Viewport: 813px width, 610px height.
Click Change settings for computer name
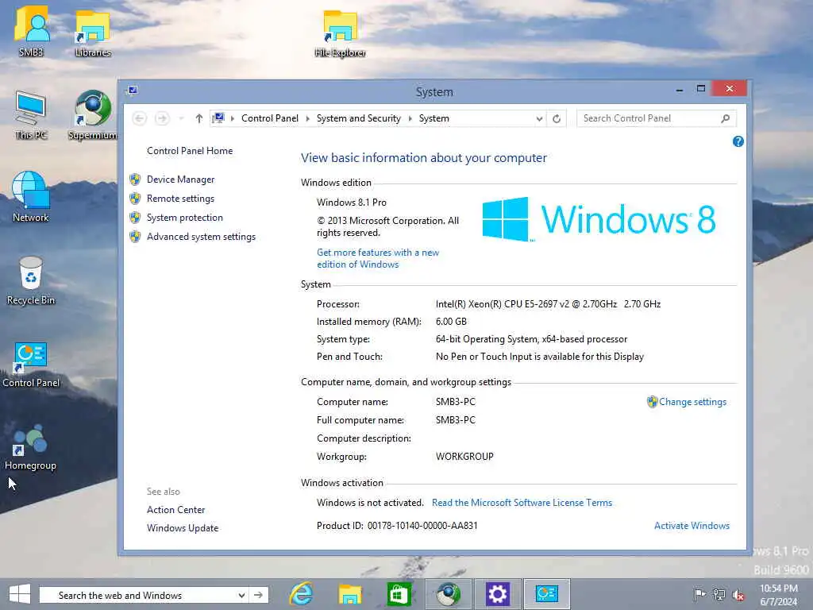[692, 402]
